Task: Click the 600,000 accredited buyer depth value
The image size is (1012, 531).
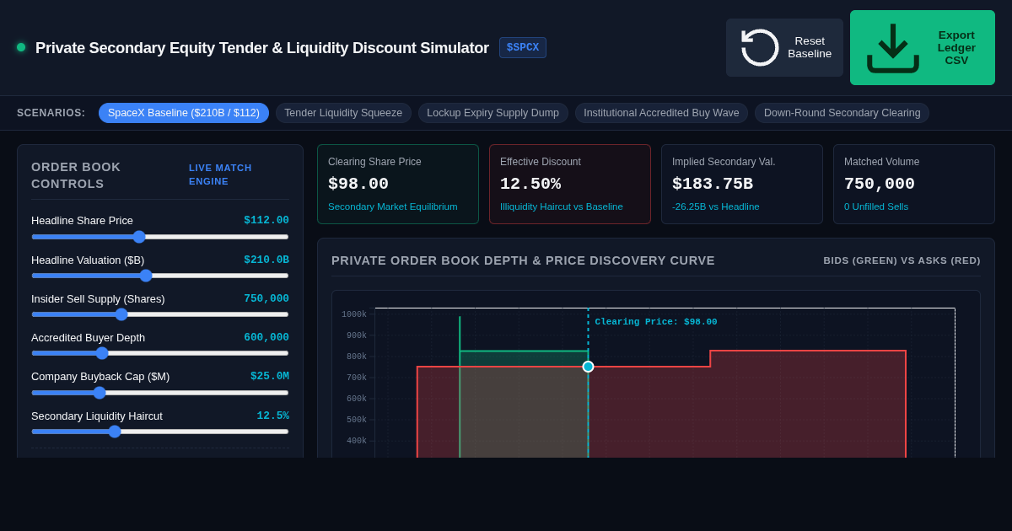Action: pyautogui.click(x=266, y=337)
